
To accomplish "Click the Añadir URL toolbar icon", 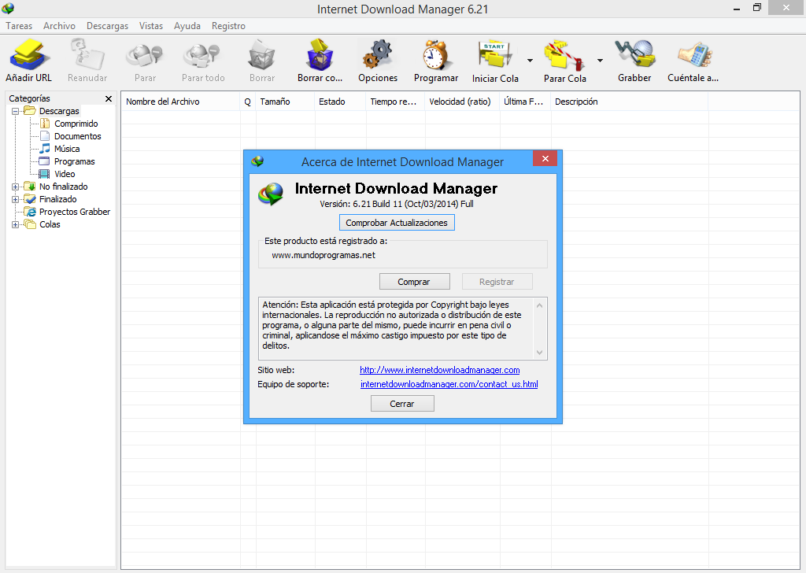I will [29, 54].
